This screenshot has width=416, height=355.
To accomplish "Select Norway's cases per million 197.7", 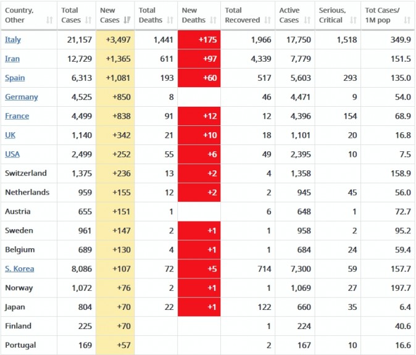I will click(401, 288).
